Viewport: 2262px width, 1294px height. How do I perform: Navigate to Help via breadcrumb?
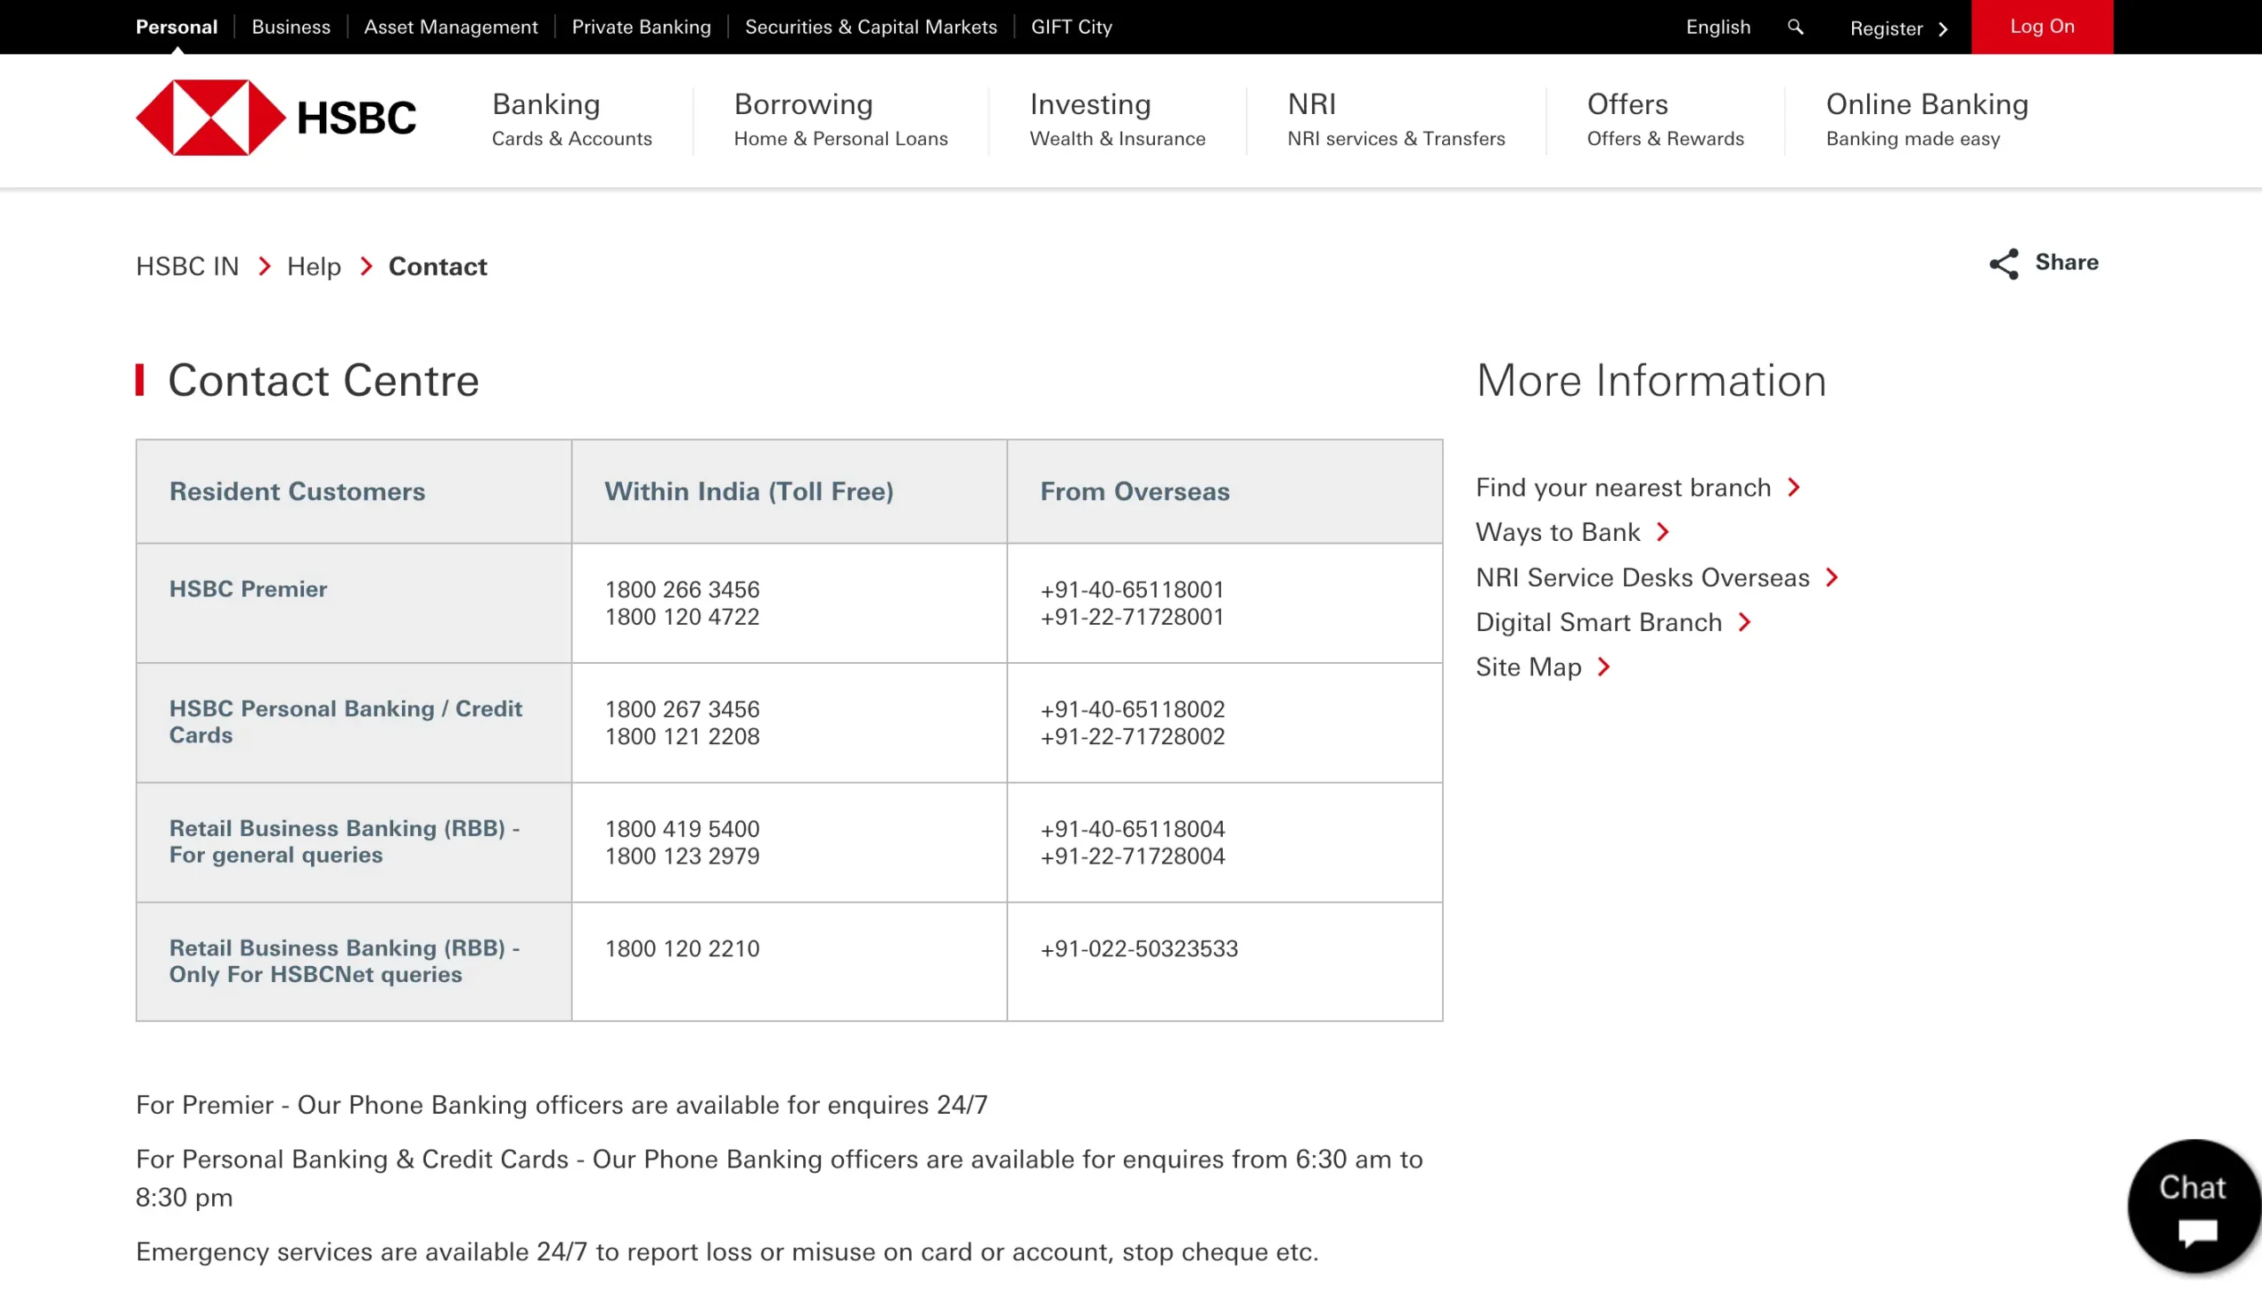click(x=313, y=266)
